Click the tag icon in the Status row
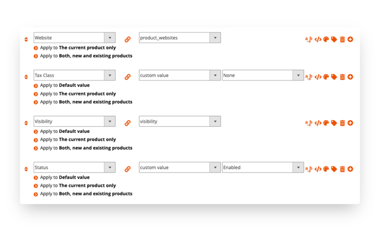The height and width of the screenshot is (237, 380). (334, 169)
